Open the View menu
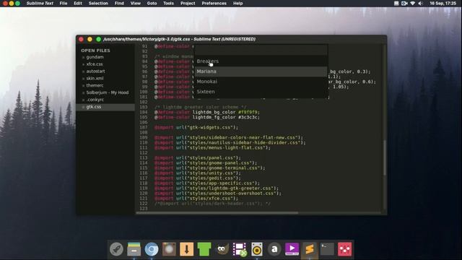Viewport: 462px width, 260px height. (135, 3)
